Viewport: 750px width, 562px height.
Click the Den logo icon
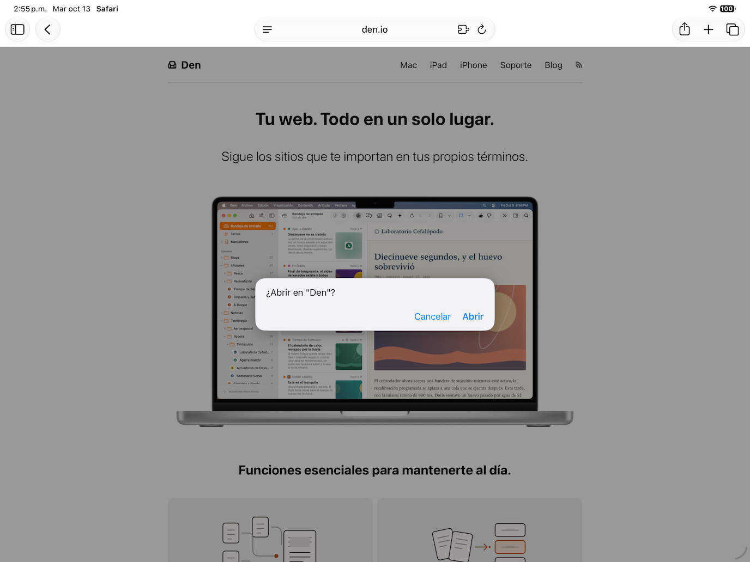coord(172,65)
